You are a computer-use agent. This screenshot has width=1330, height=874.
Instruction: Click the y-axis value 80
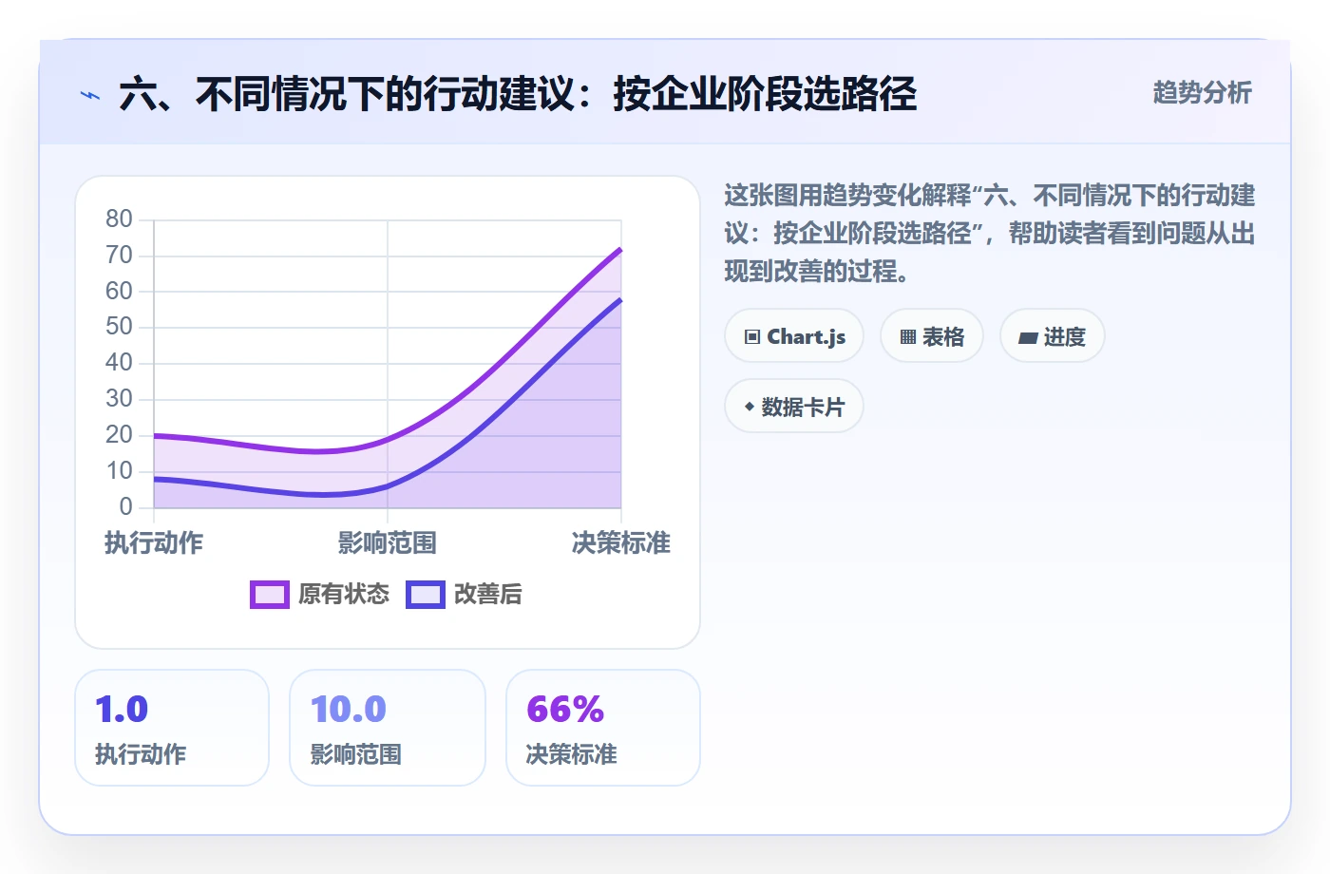click(x=119, y=219)
